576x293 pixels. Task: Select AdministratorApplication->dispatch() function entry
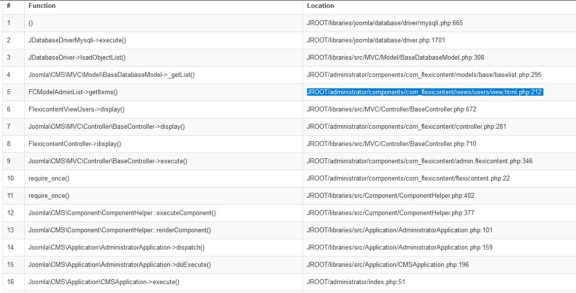point(116,248)
